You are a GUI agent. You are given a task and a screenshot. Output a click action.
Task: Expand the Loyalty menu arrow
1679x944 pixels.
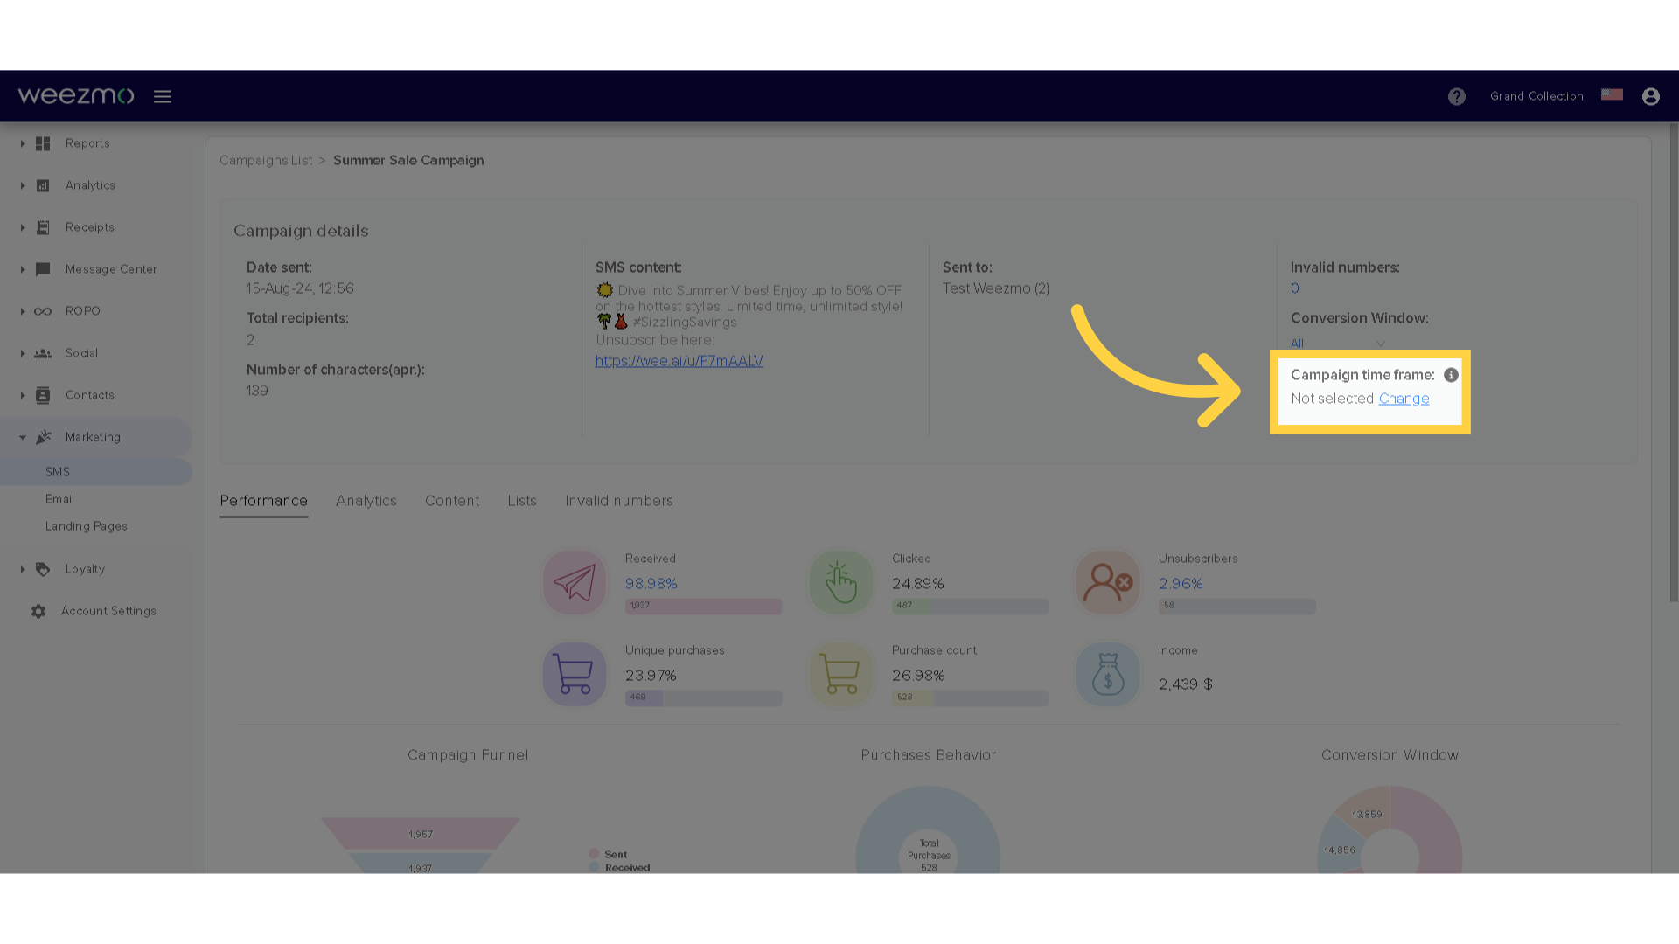point(23,569)
